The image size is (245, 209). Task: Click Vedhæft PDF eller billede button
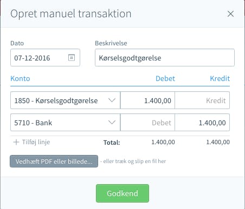(54, 161)
